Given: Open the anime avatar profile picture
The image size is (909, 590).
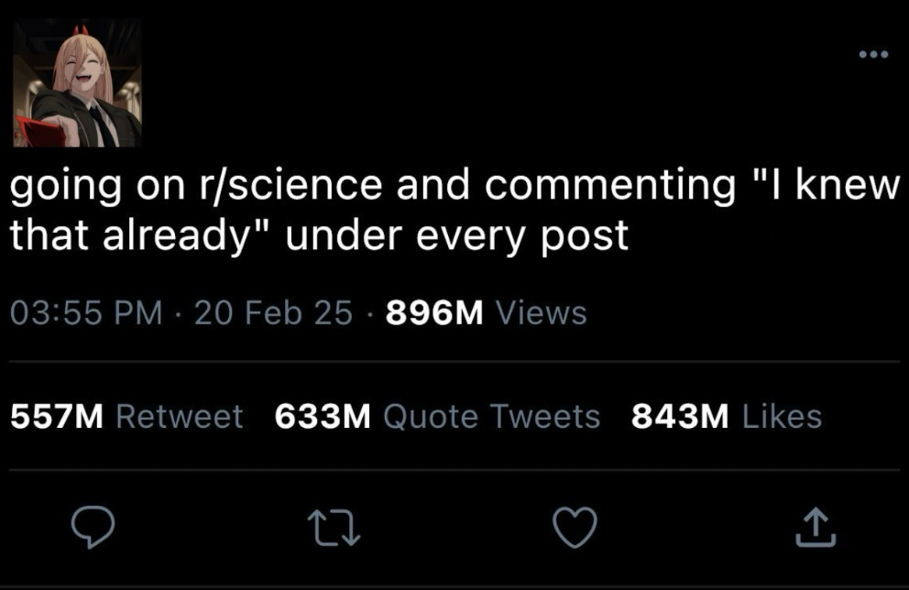Looking at the screenshot, I should (x=77, y=83).
